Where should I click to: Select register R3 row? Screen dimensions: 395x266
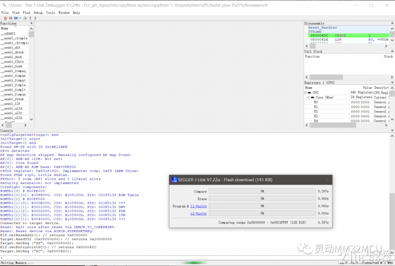click(x=347, y=116)
